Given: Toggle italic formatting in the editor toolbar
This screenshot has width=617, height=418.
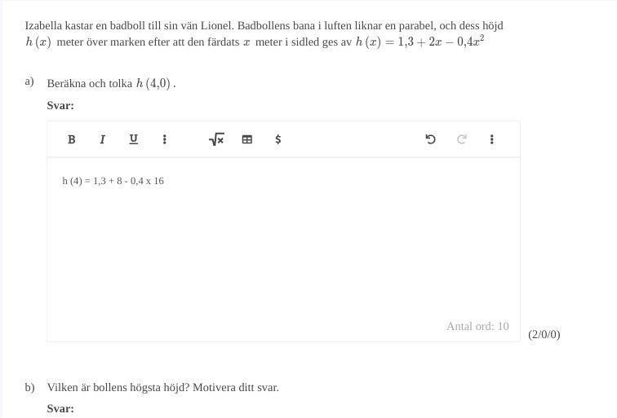Looking at the screenshot, I should 102,139.
